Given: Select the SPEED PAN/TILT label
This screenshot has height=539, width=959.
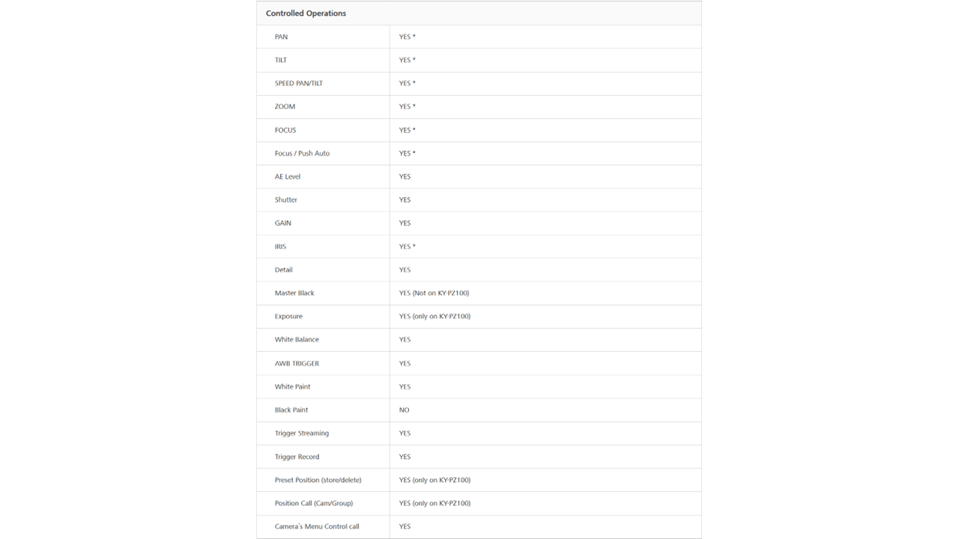Looking at the screenshot, I should (298, 83).
